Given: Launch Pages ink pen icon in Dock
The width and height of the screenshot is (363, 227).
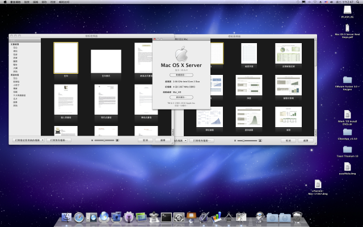Looking at the screenshot, I should pos(204,217).
